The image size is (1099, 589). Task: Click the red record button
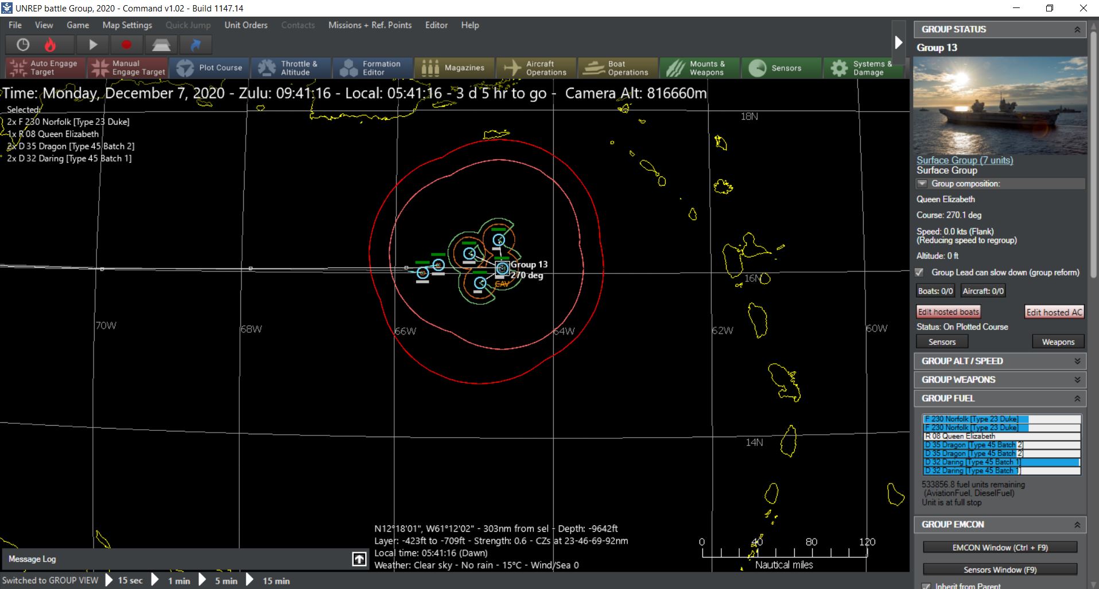[126, 45]
